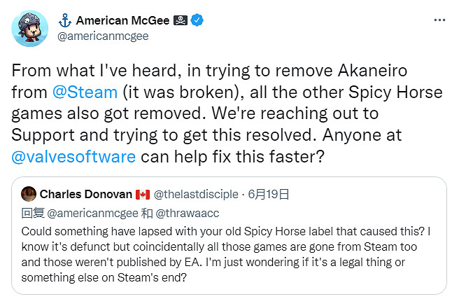Open Charles Donovan's small avatar
This screenshot has height=306, width=459.
pos(28,193)
